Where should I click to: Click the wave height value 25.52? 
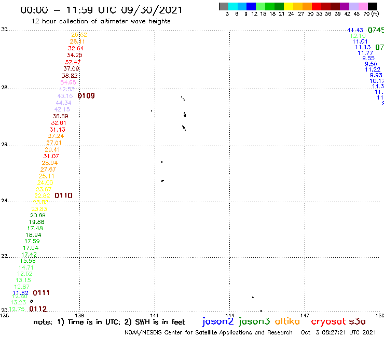79,35
